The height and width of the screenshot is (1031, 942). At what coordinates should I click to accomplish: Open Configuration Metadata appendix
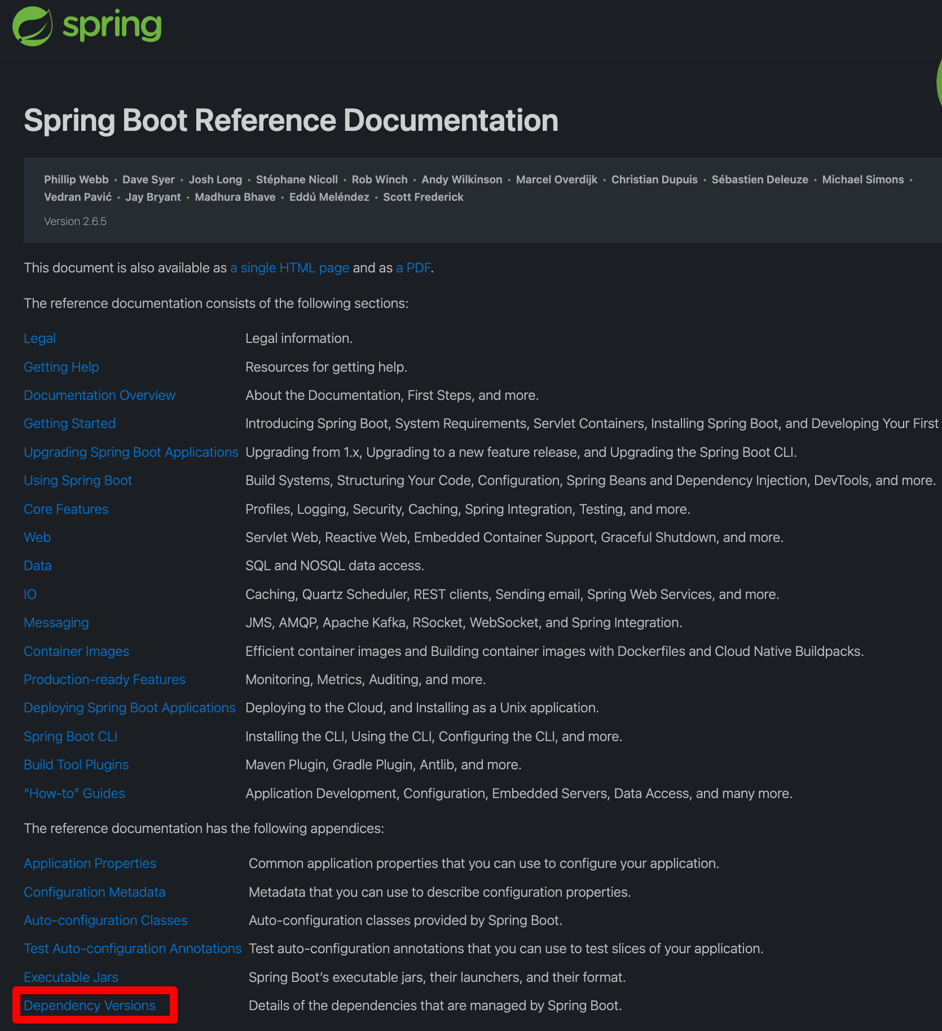coord(94,892)
